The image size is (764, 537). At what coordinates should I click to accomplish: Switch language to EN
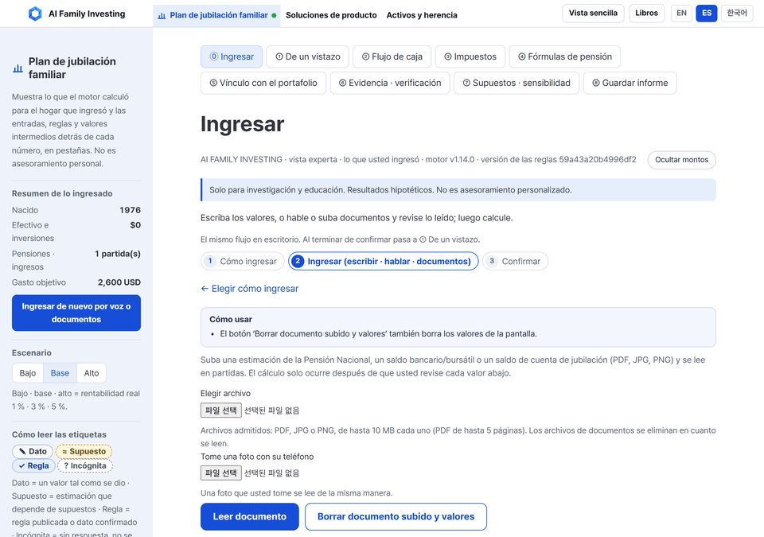click(x=682, y=14)
